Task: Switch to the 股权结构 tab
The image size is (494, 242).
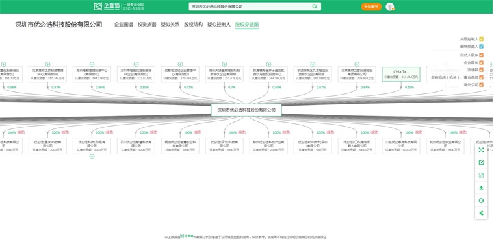Action: click(194, 25)
